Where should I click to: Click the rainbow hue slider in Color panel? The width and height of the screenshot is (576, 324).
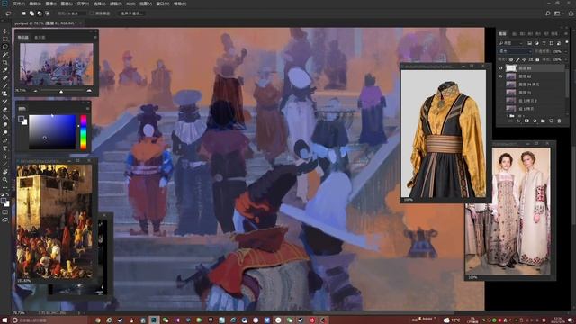(84, 132)
